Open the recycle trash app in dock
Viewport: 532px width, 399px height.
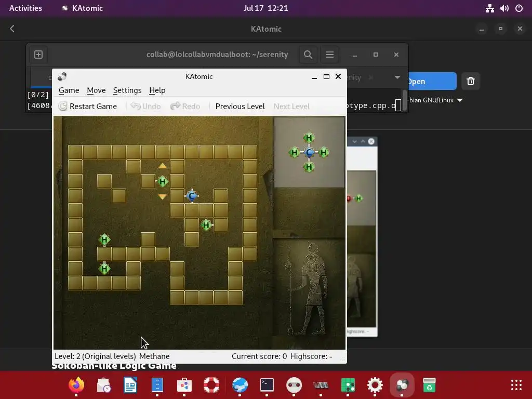(x=429, y=385)
